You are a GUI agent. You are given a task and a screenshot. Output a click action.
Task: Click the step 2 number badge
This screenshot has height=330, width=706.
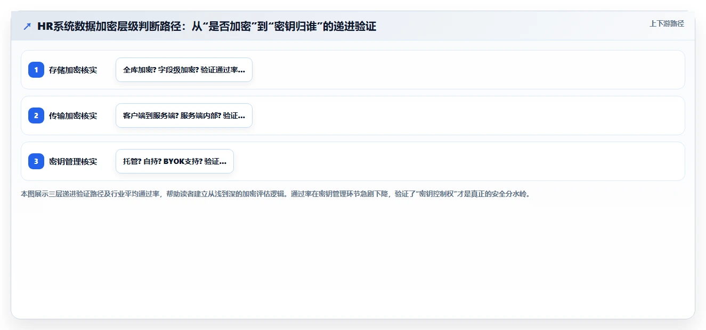(x=36, y=115)
